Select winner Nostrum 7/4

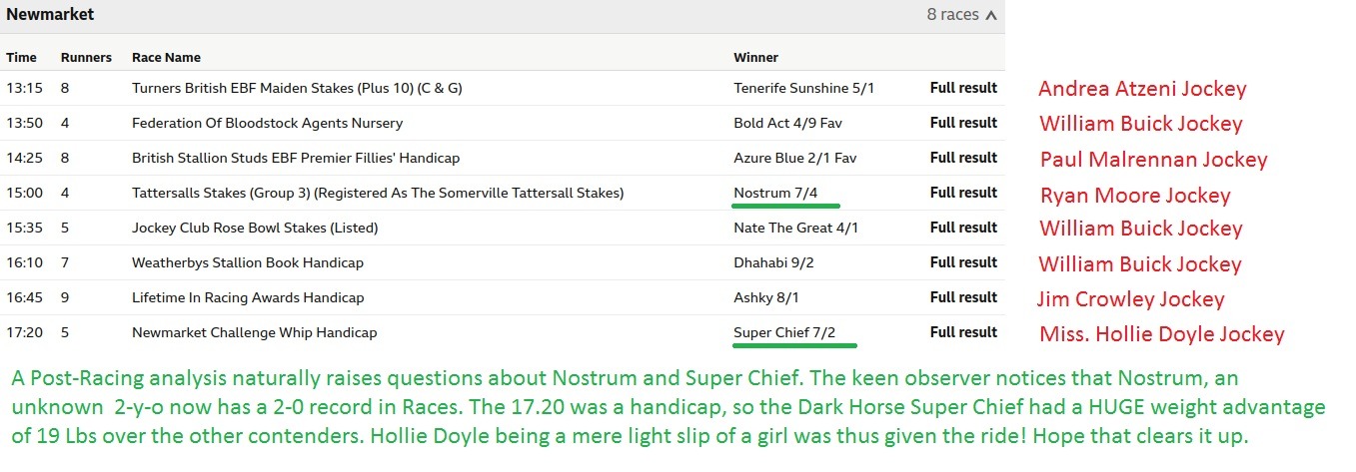pyautogui.click(x=775, y=193)
